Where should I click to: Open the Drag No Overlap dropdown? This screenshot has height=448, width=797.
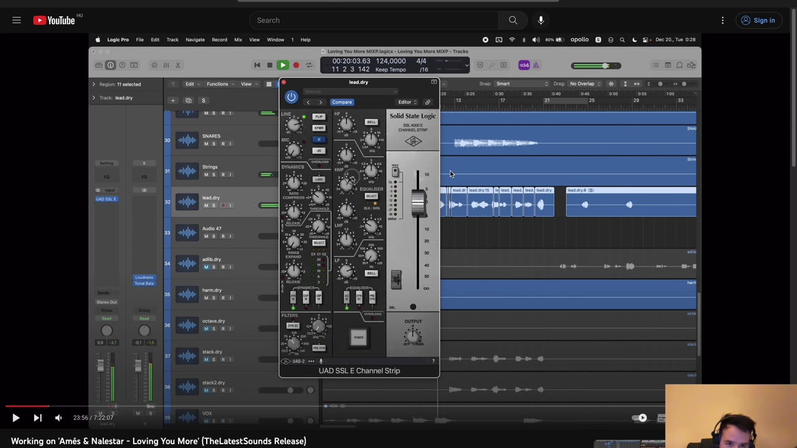click(585, 84)
